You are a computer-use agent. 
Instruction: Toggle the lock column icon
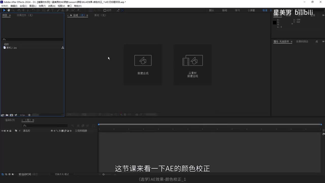tap(10, 131)
